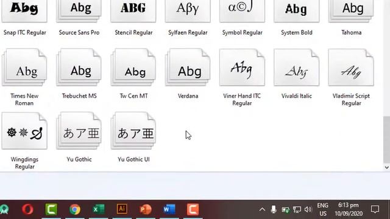Image resolution: width=390 pixels, height=219 pixels.
Task: Click the ENG US language indicator
Action: click(x=322, y=209)
